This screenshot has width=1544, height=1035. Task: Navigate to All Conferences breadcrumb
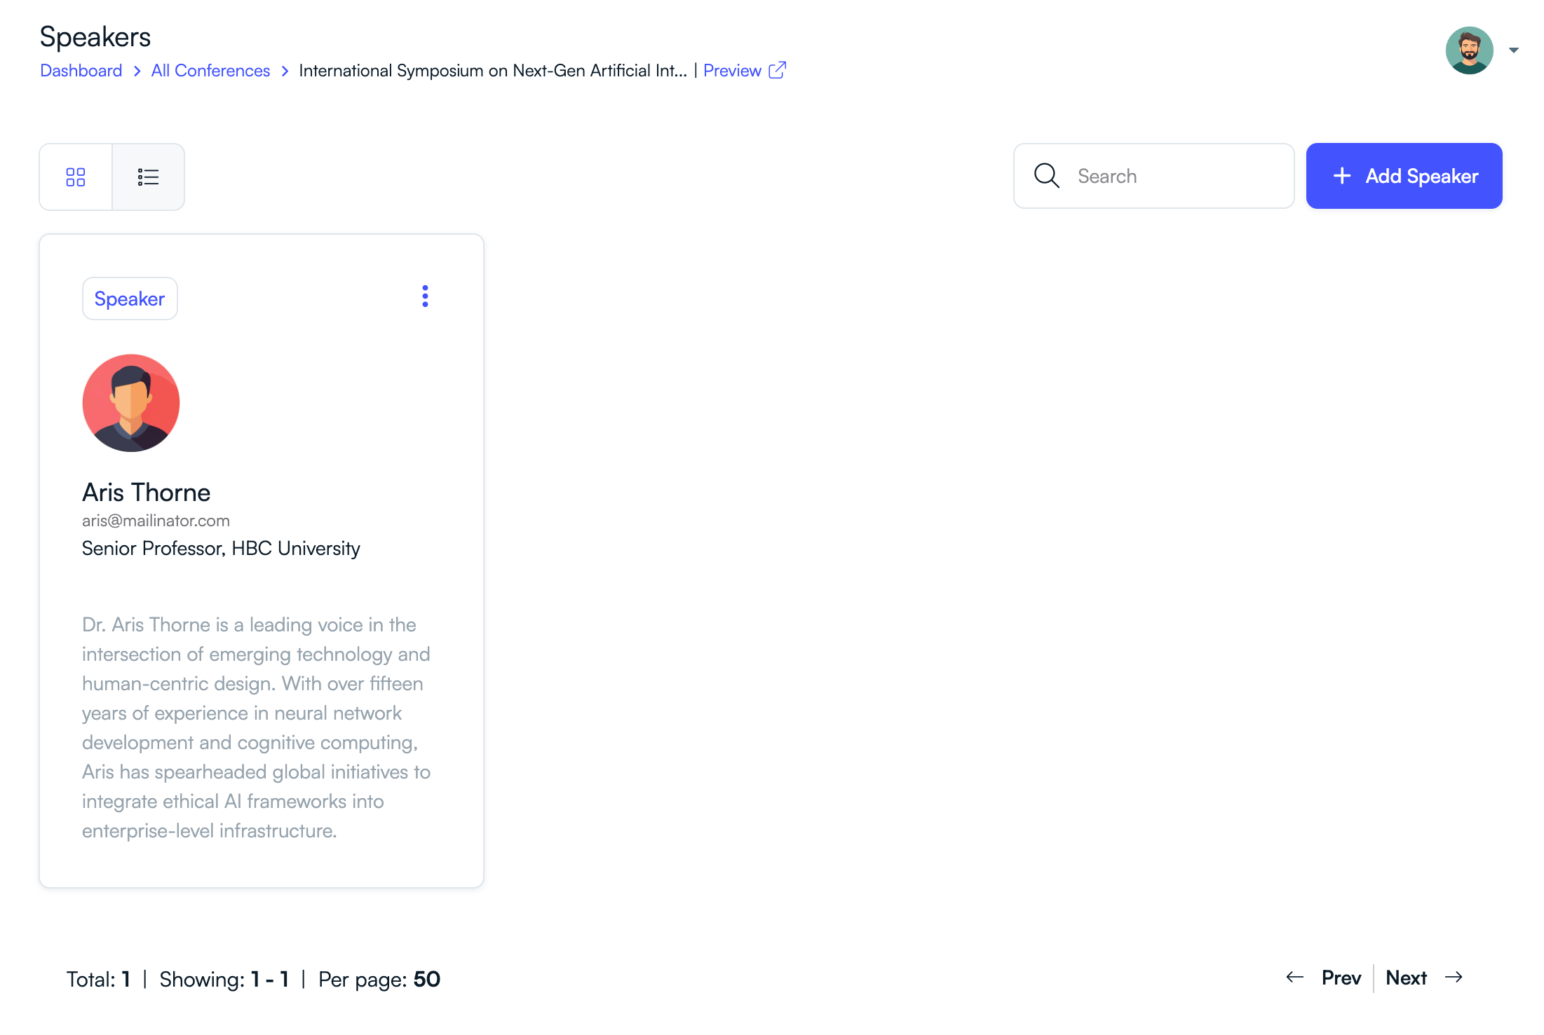(210, 71)
